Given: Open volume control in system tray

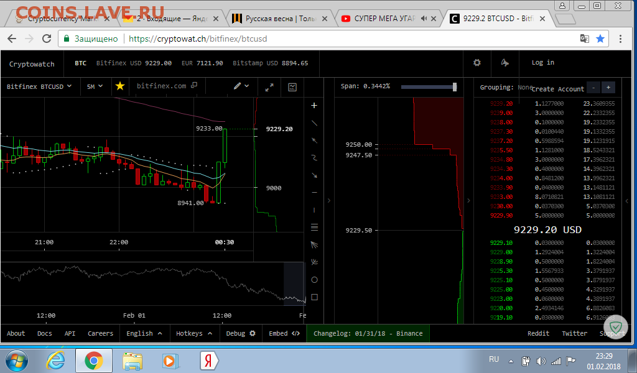Looking at the screenshot, I should coord(541,361).
